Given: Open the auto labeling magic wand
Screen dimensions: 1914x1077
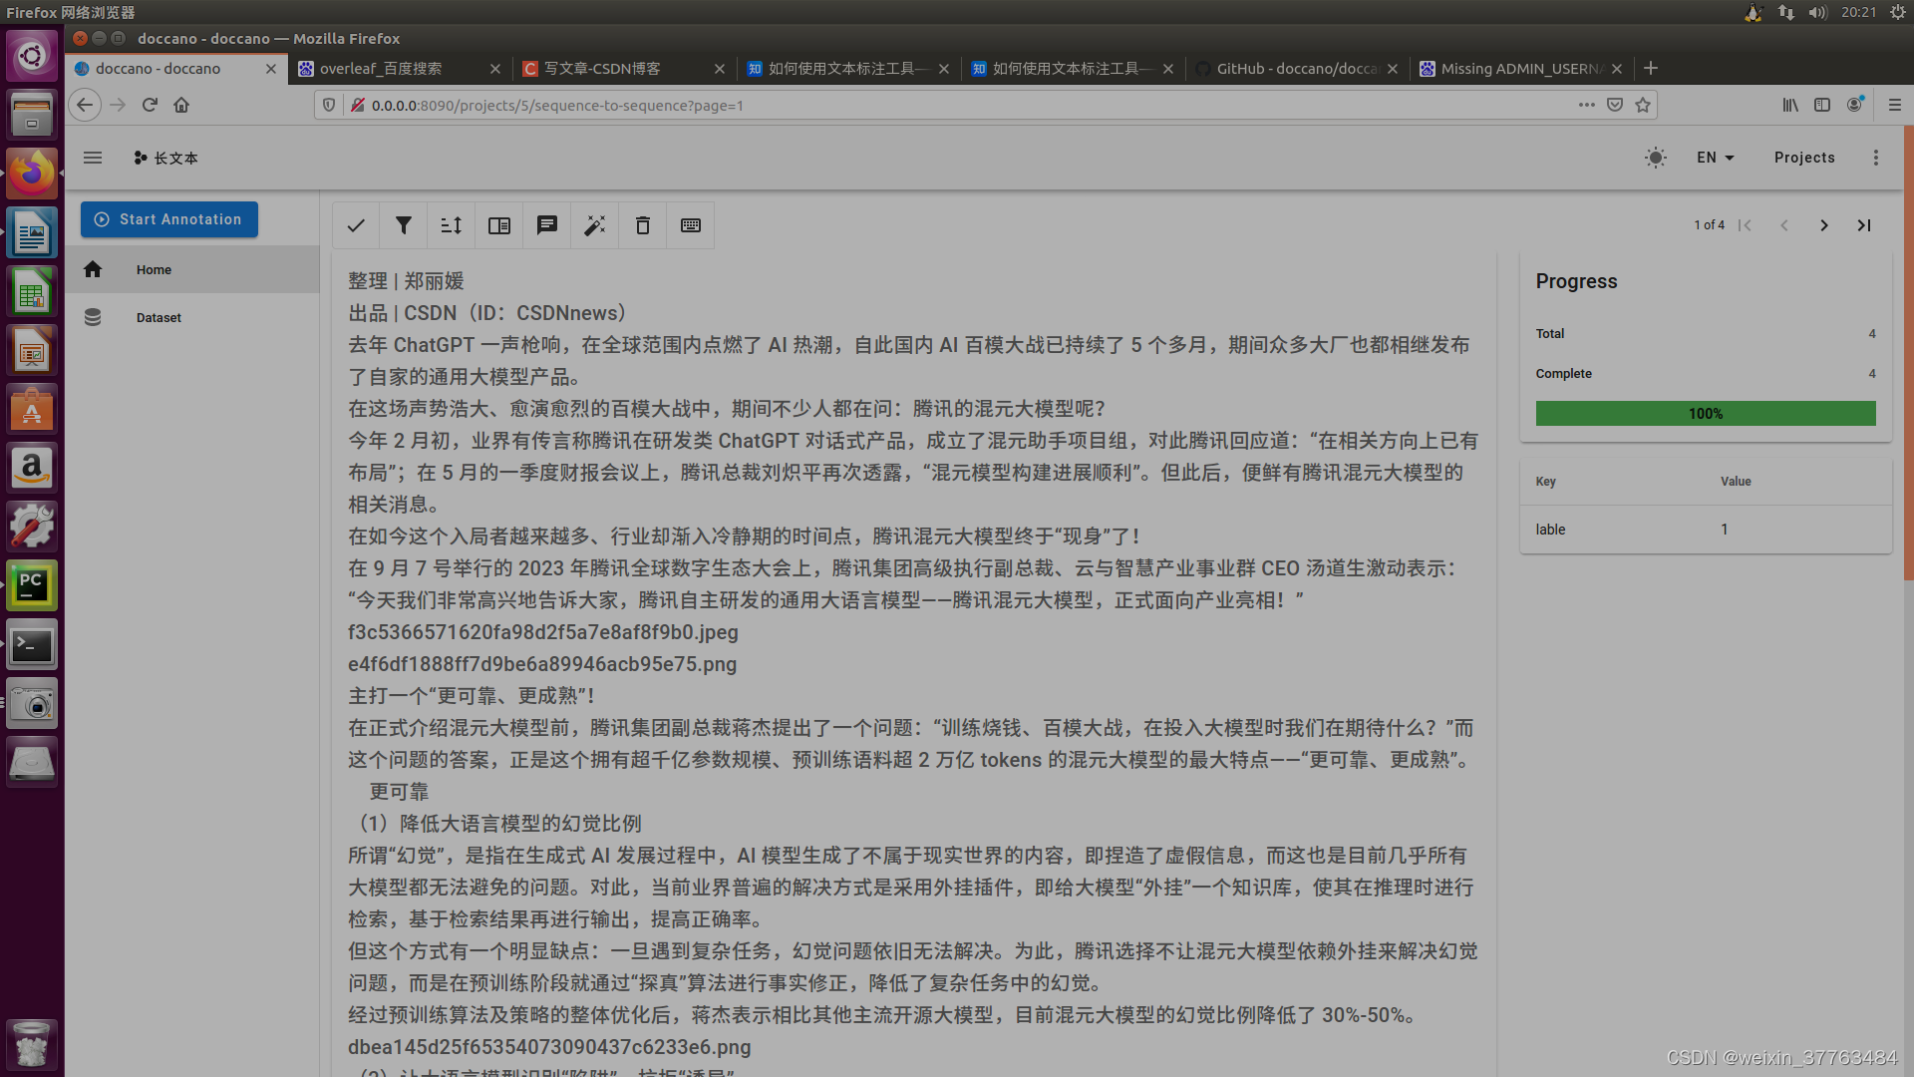Looking at the screenshot, I should [595, 225].
